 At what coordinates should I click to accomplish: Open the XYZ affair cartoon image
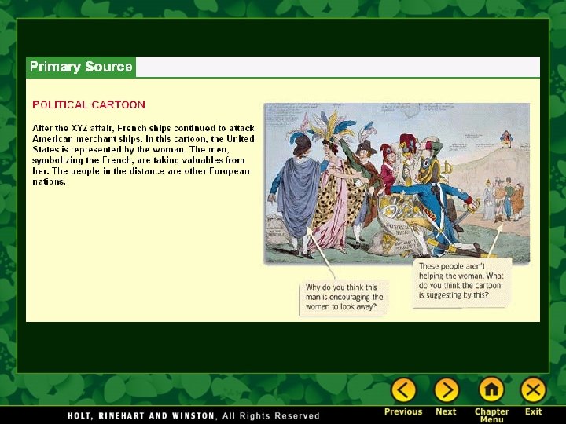[397, 183]
